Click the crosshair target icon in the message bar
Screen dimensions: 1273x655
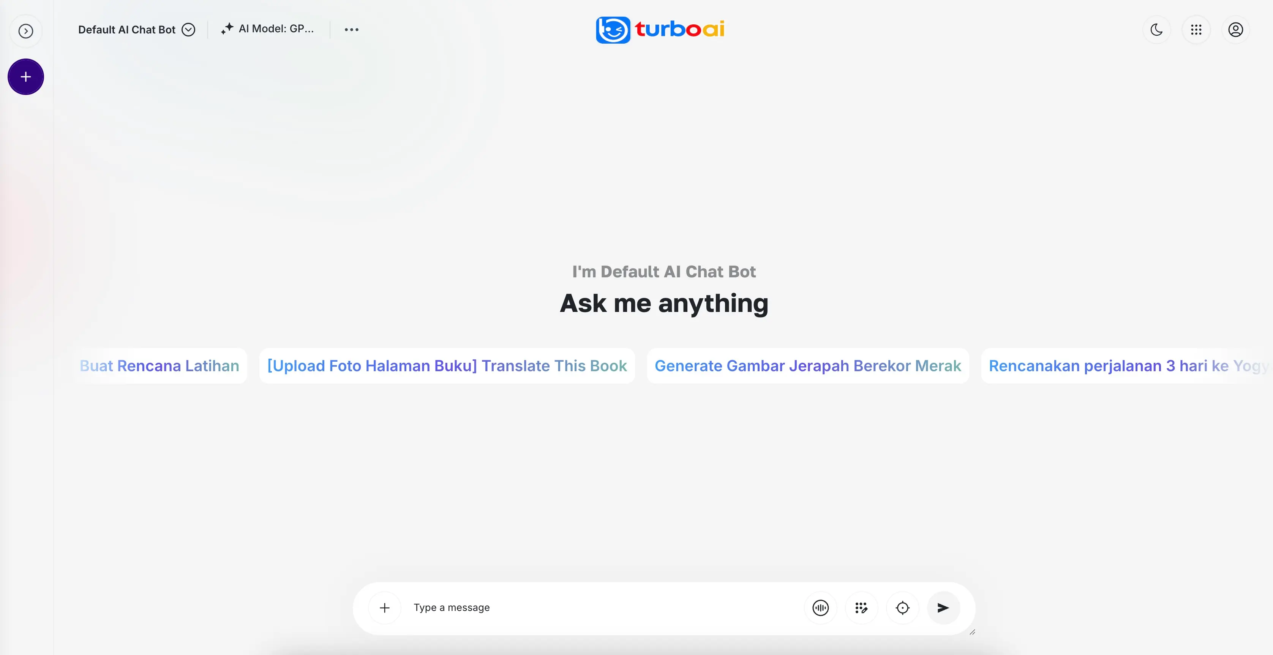[902, 608]
